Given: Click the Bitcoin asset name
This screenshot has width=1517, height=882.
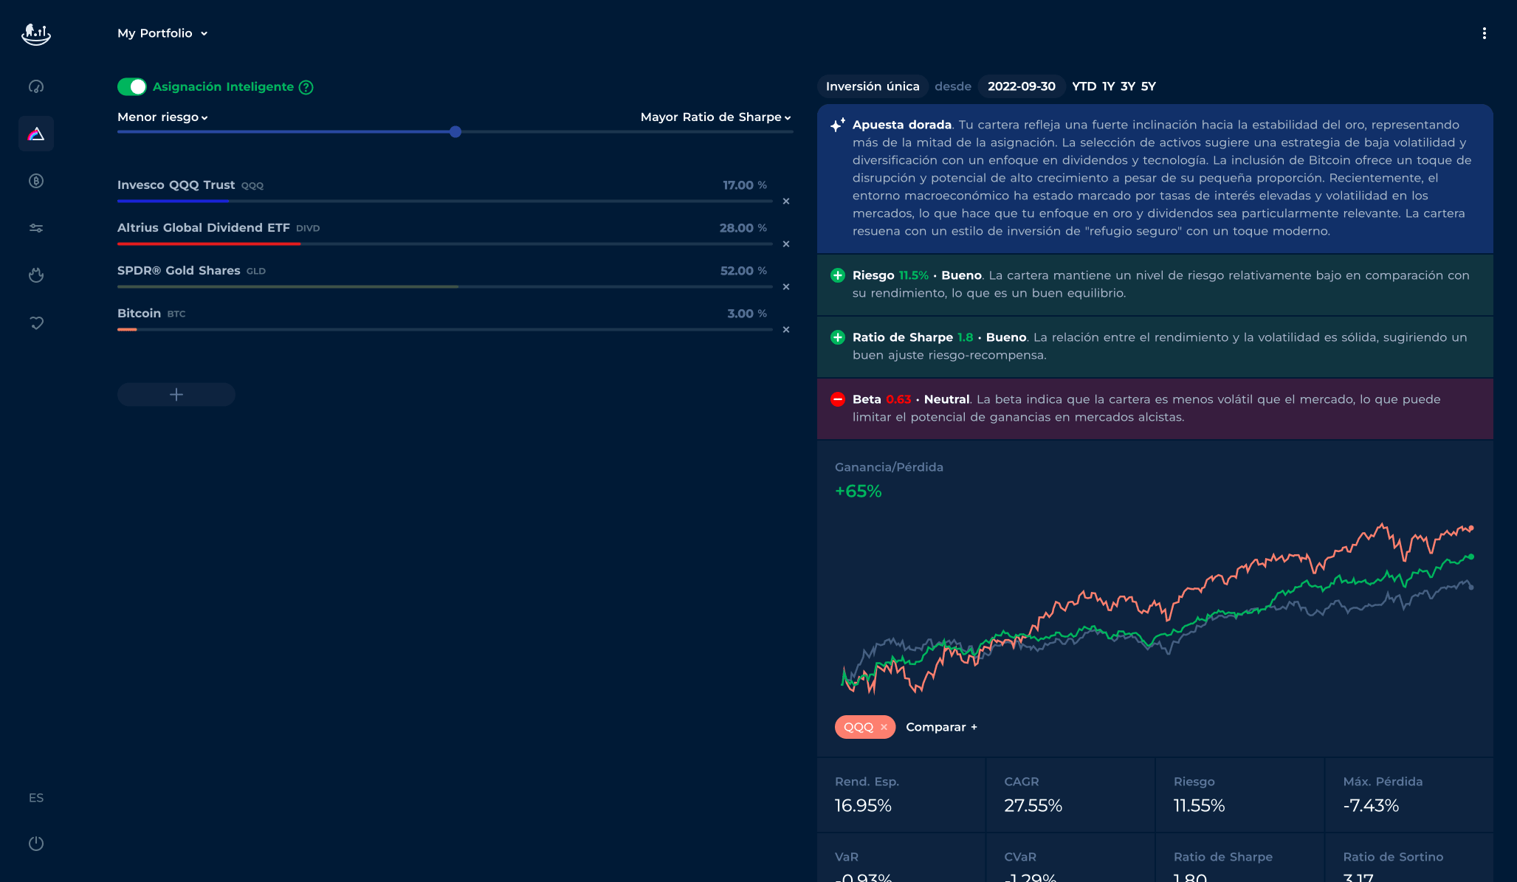Looking at the screenshot, I should (139, 314).
